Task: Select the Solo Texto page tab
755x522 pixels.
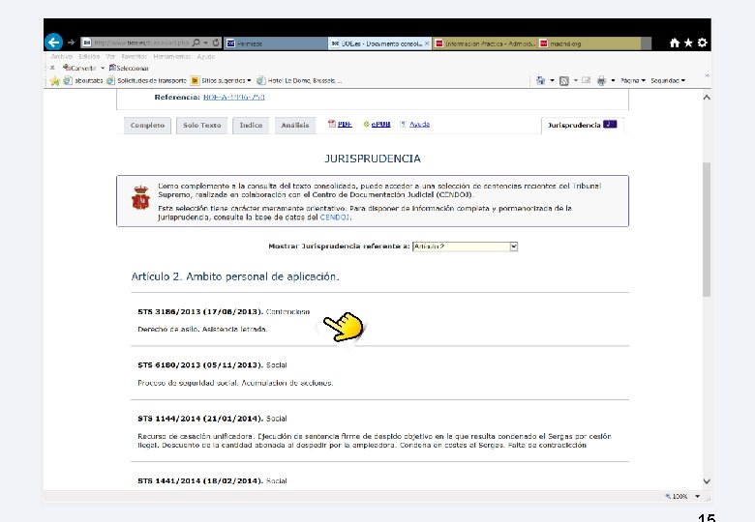Action: pyautogui.click(x=201, y=125)
